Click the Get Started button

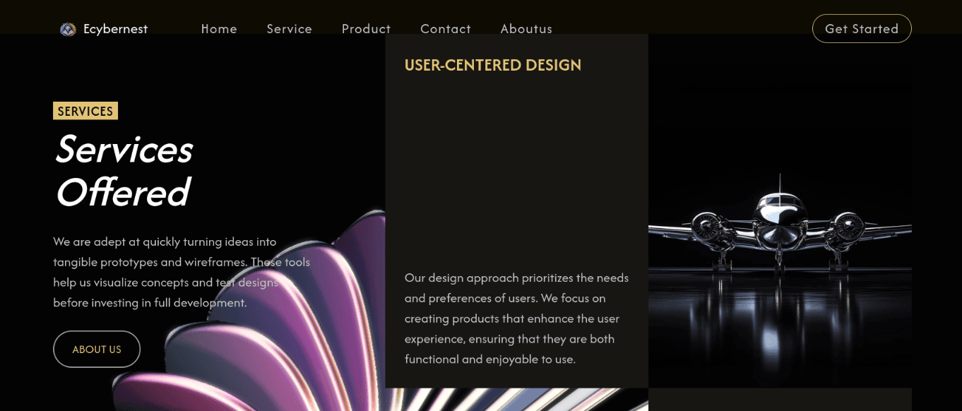pos(862,29)
